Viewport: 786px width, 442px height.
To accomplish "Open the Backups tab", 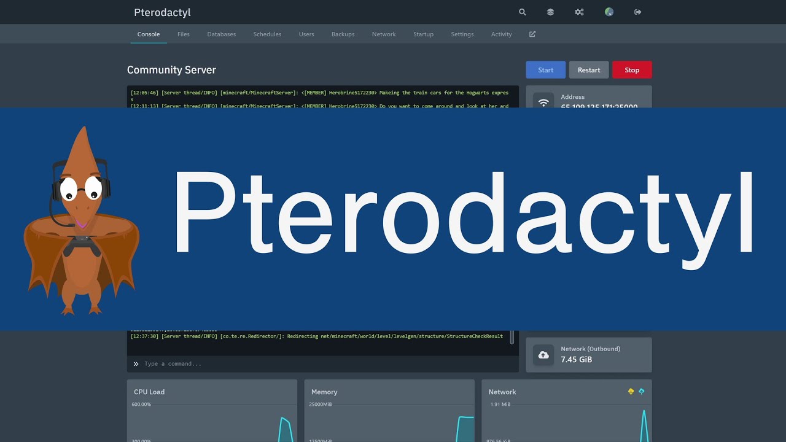I will (x=343, y=34).
